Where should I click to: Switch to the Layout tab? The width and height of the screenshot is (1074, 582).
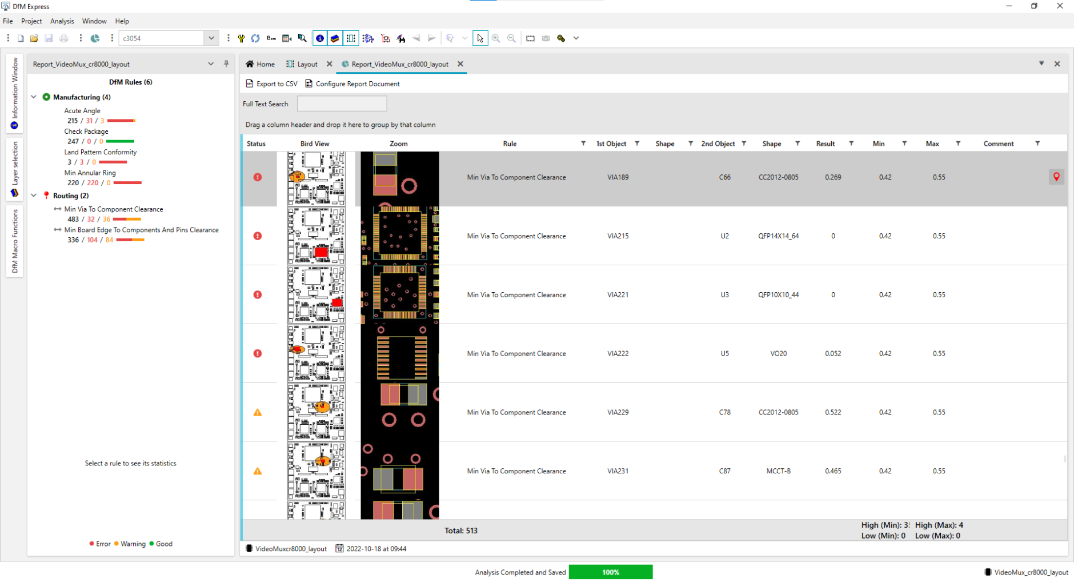307,64
